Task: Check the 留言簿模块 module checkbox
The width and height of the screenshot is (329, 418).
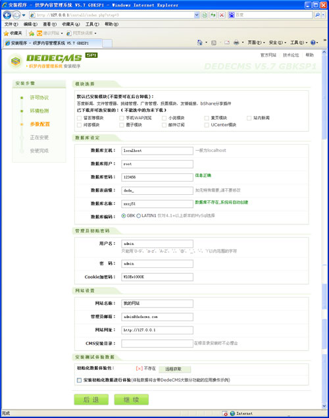Action: pyautogui.click(x=79, y=118)
